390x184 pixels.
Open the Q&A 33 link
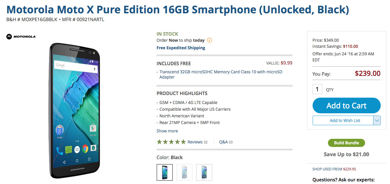click(226, 142)
